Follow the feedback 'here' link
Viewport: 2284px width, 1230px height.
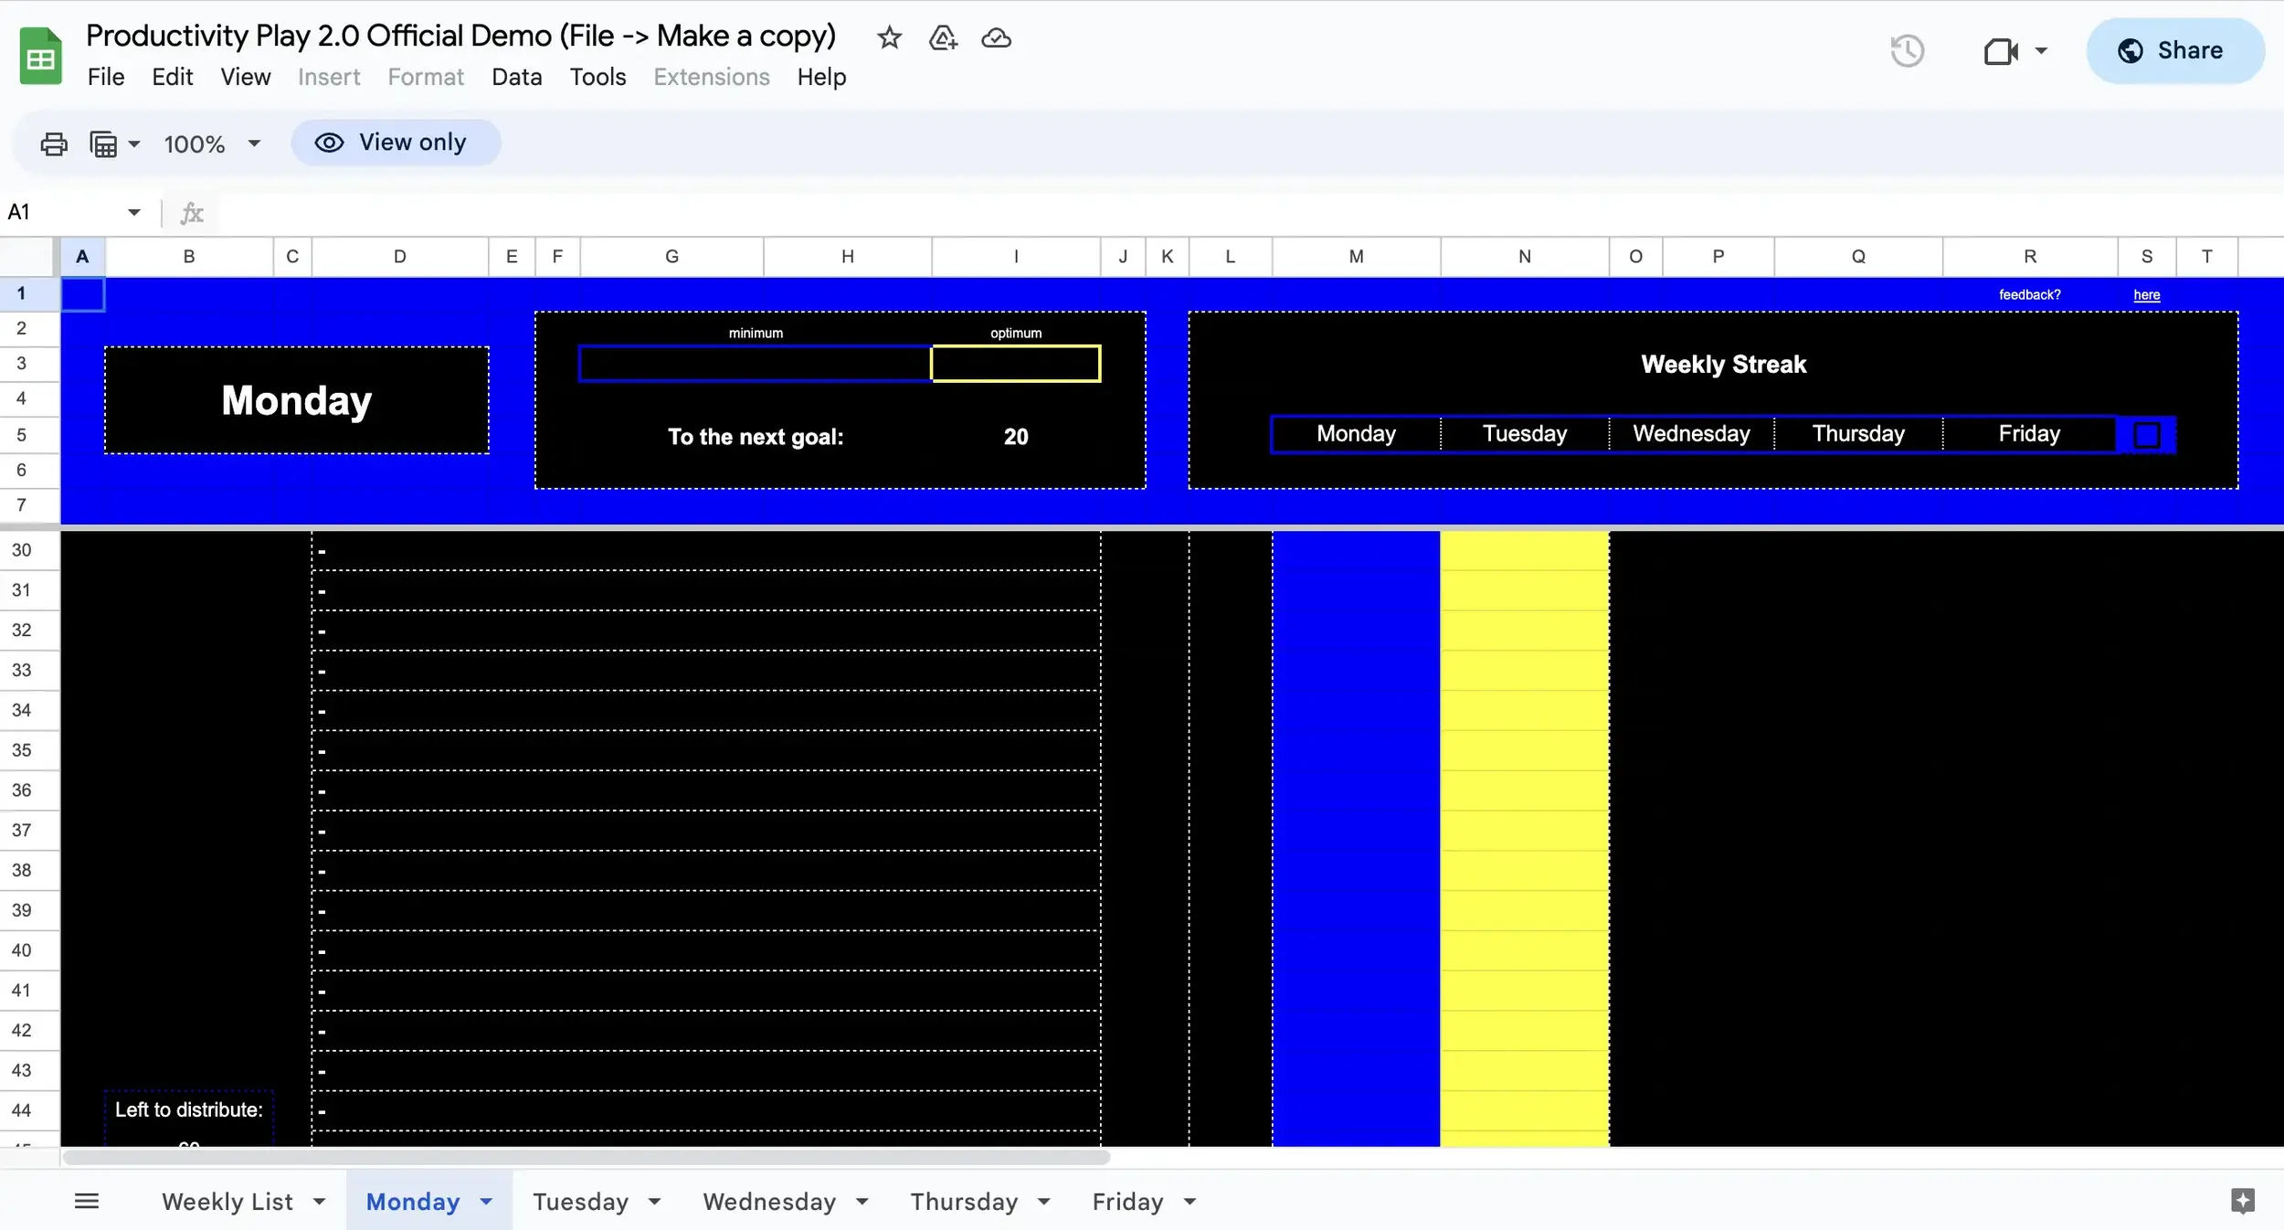point(2146,295)
